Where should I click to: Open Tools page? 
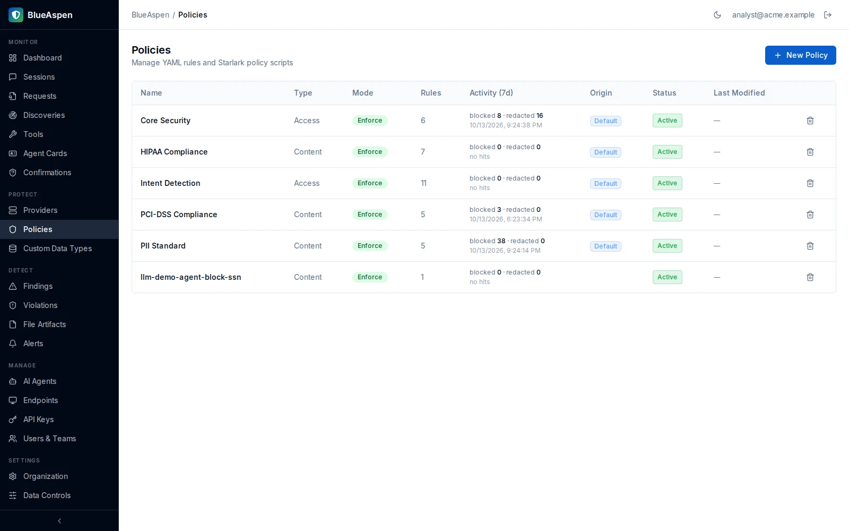click(x=59, y=134)
